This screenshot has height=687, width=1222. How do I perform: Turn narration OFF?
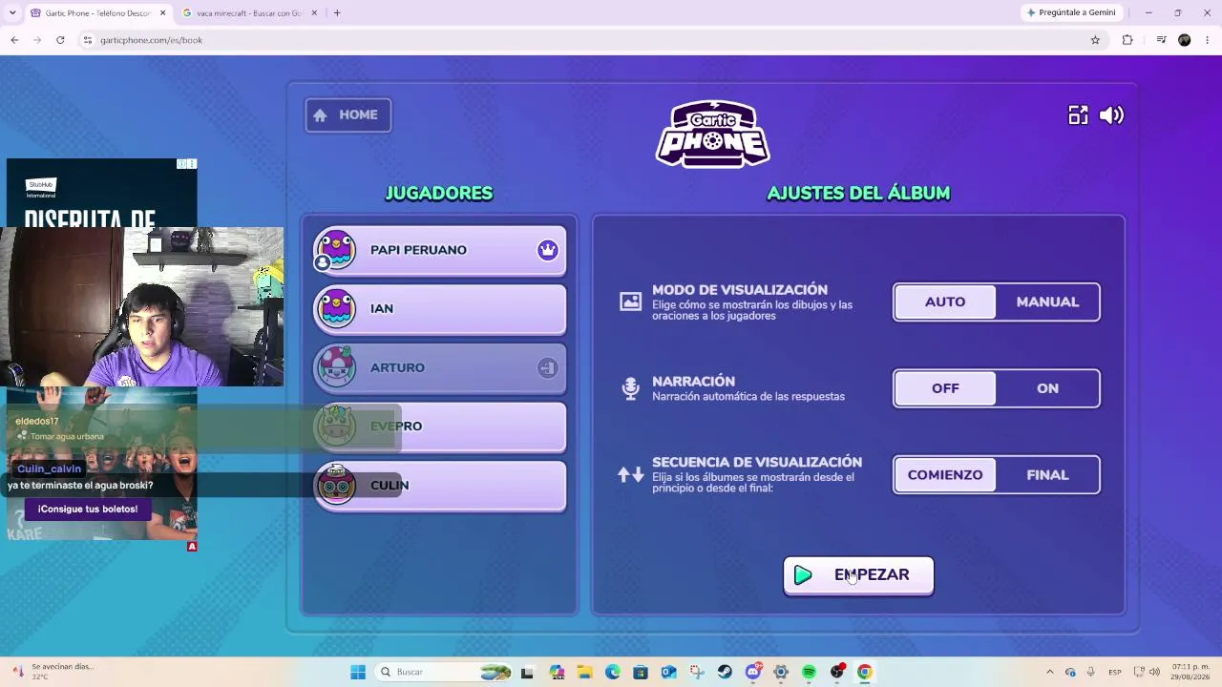coord(945,388)
